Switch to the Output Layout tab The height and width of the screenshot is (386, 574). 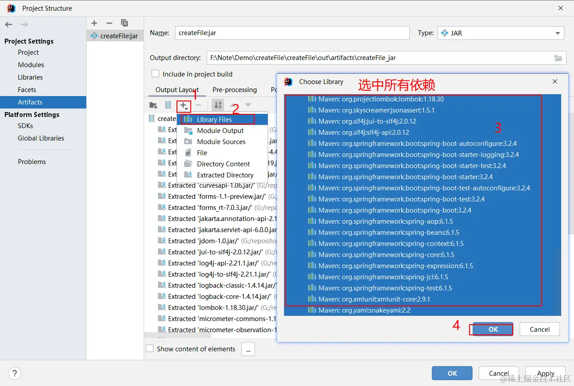pos(177,89)
